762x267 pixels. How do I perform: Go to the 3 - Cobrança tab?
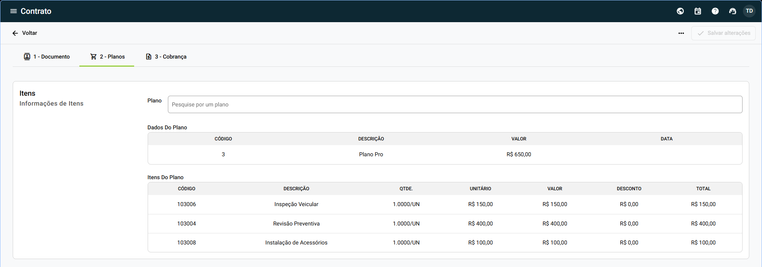[166, 57]
